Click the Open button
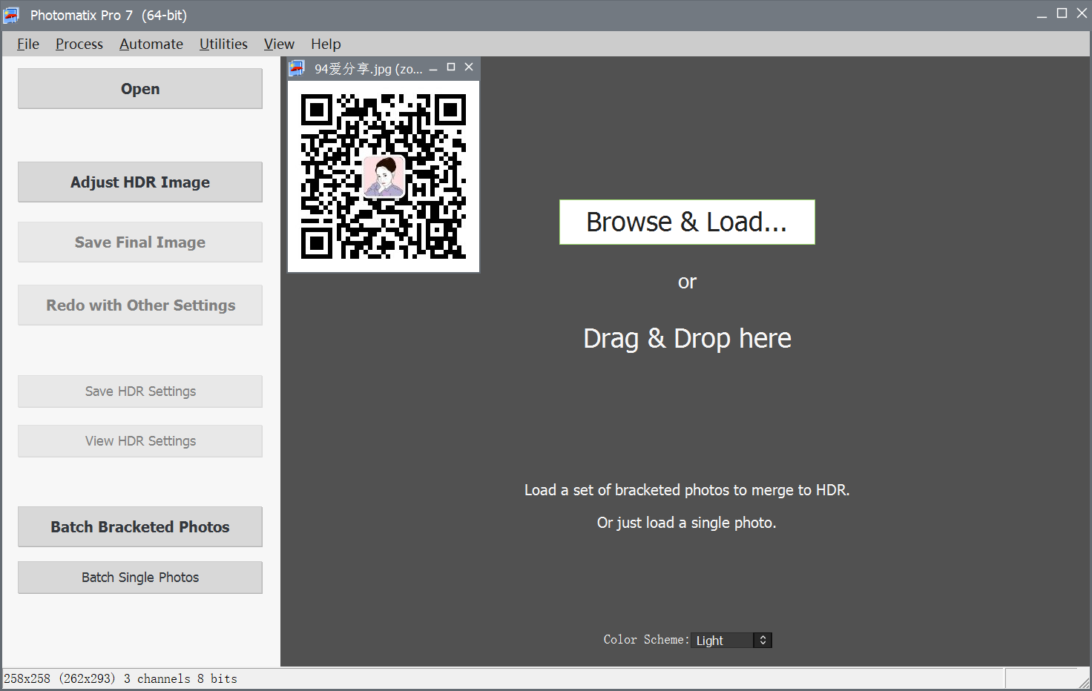1092x691 pixels. [x=140, y=89]
